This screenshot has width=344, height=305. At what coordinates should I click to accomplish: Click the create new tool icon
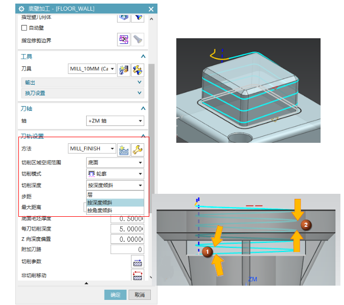point(123,69)
